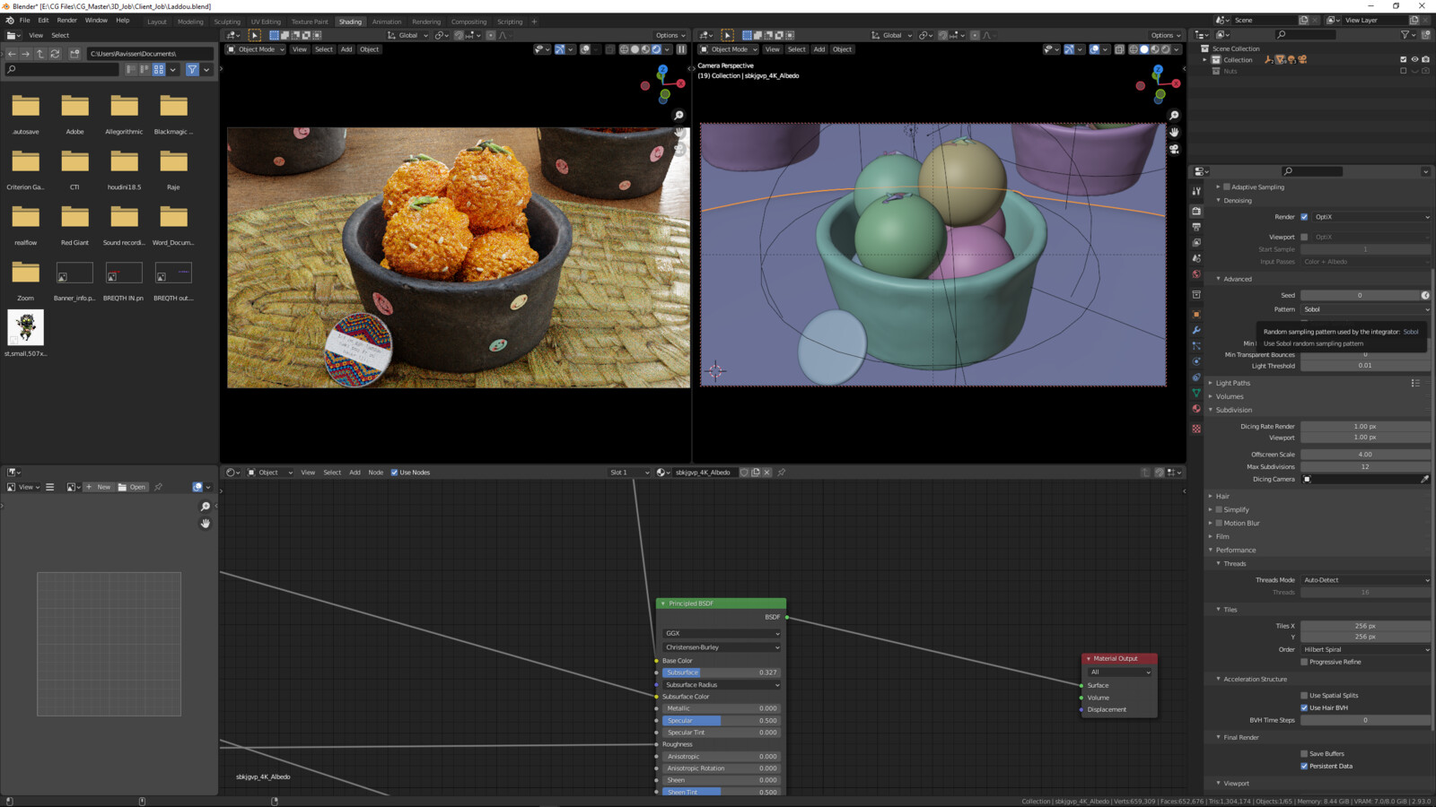Open tile Order Hilbert Spiral dropdown
Screen dimensions: 1436x807
point(1365,649)
